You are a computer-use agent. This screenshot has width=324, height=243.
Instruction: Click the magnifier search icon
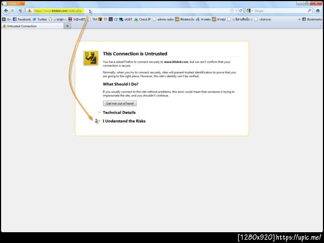309,11
